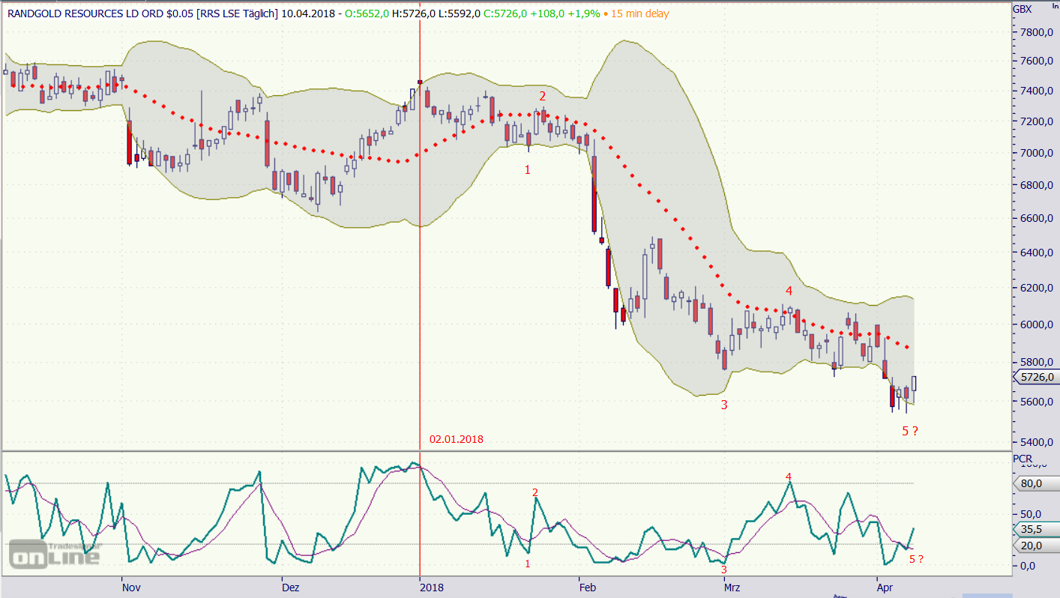This screenshot has width=1060, height=598.
Task: Click the 7400,0 price axis label
Action: pos(1036,91)
